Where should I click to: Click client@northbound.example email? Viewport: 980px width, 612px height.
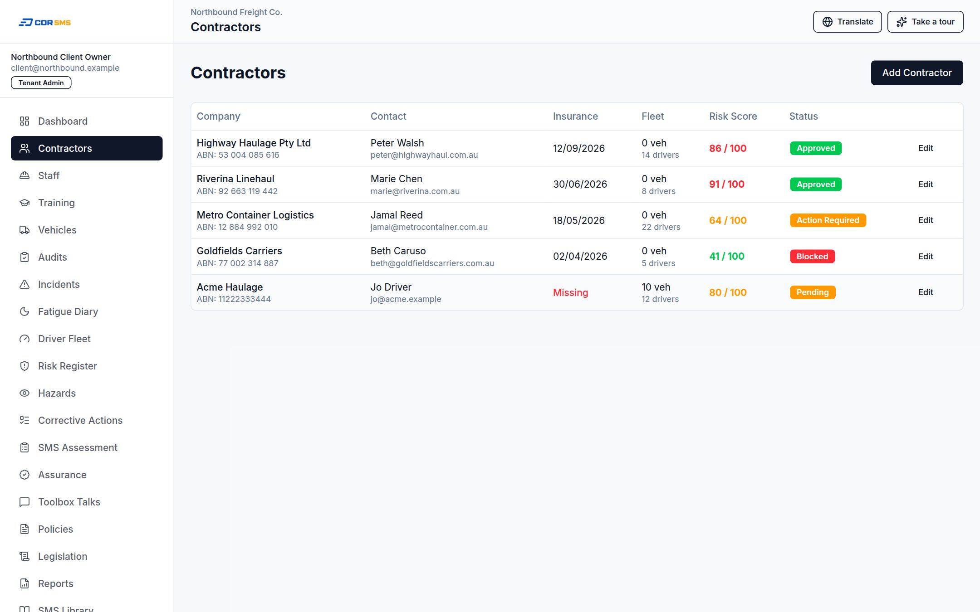pyautogui.click(x=65, y=68)
